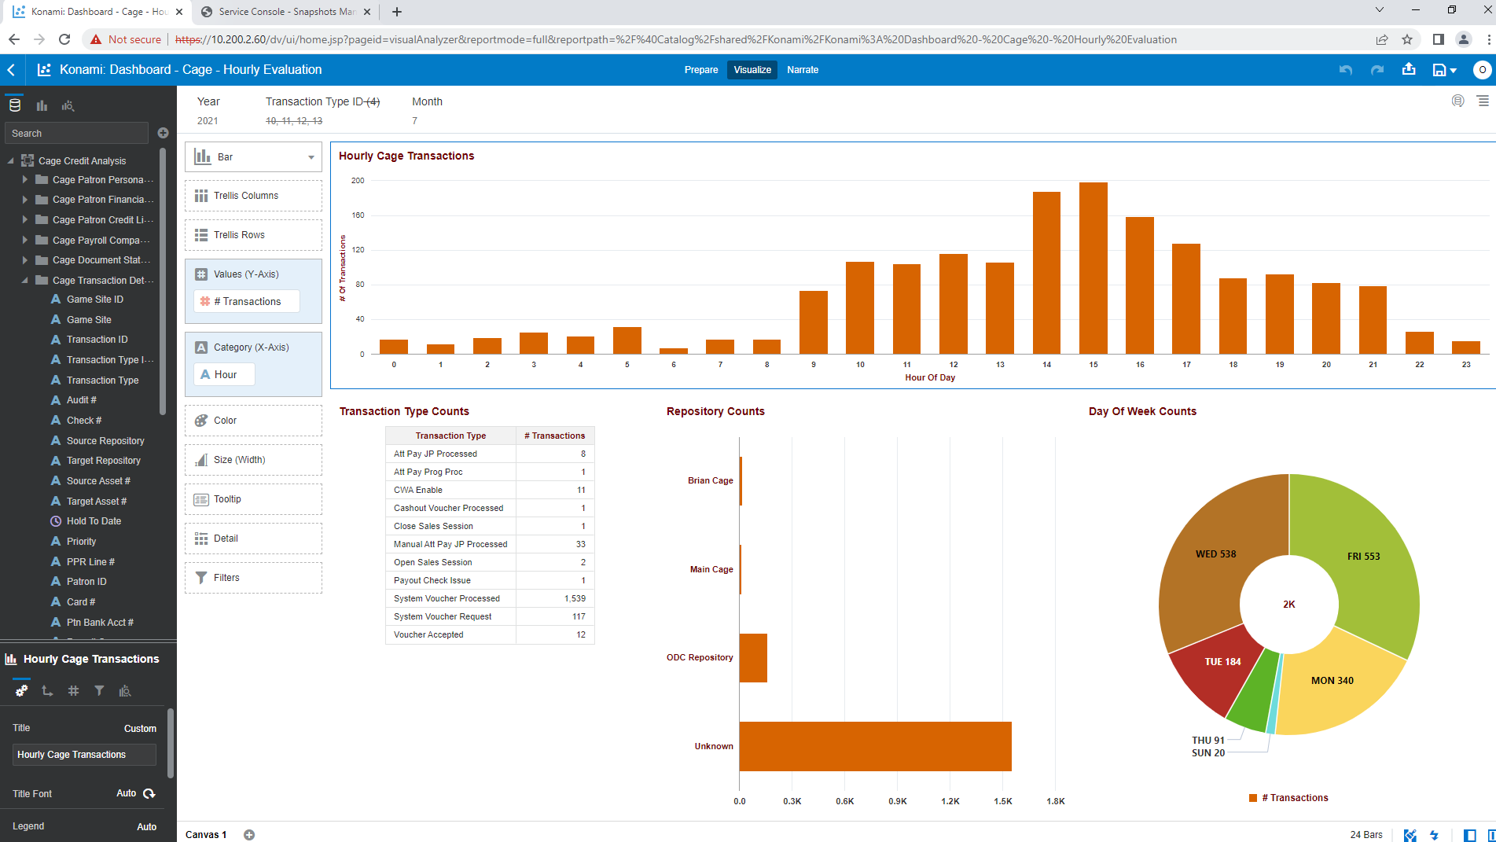Open the filter bar hamburger menu
This screenshot has height=842, width=1496.
pyautogui.click(x=1483, y=101)
